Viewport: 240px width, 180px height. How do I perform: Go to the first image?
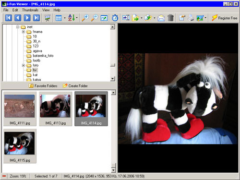[x=9, y=18]
